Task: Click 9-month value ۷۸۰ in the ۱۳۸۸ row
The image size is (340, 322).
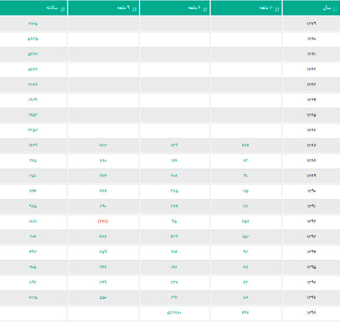Action: 103,161
